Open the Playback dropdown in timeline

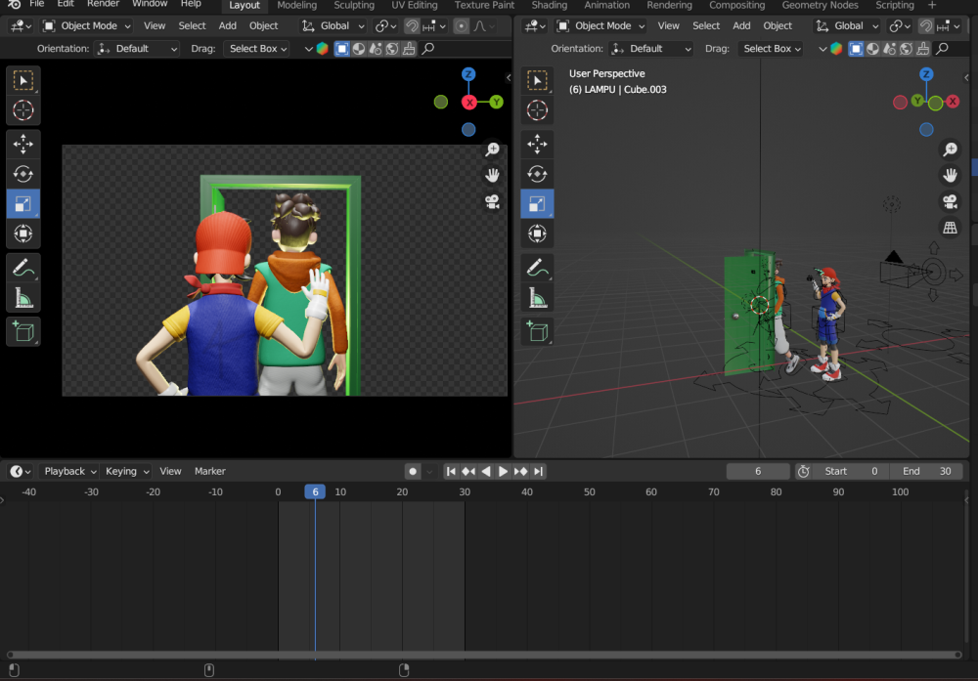[69, 472]
